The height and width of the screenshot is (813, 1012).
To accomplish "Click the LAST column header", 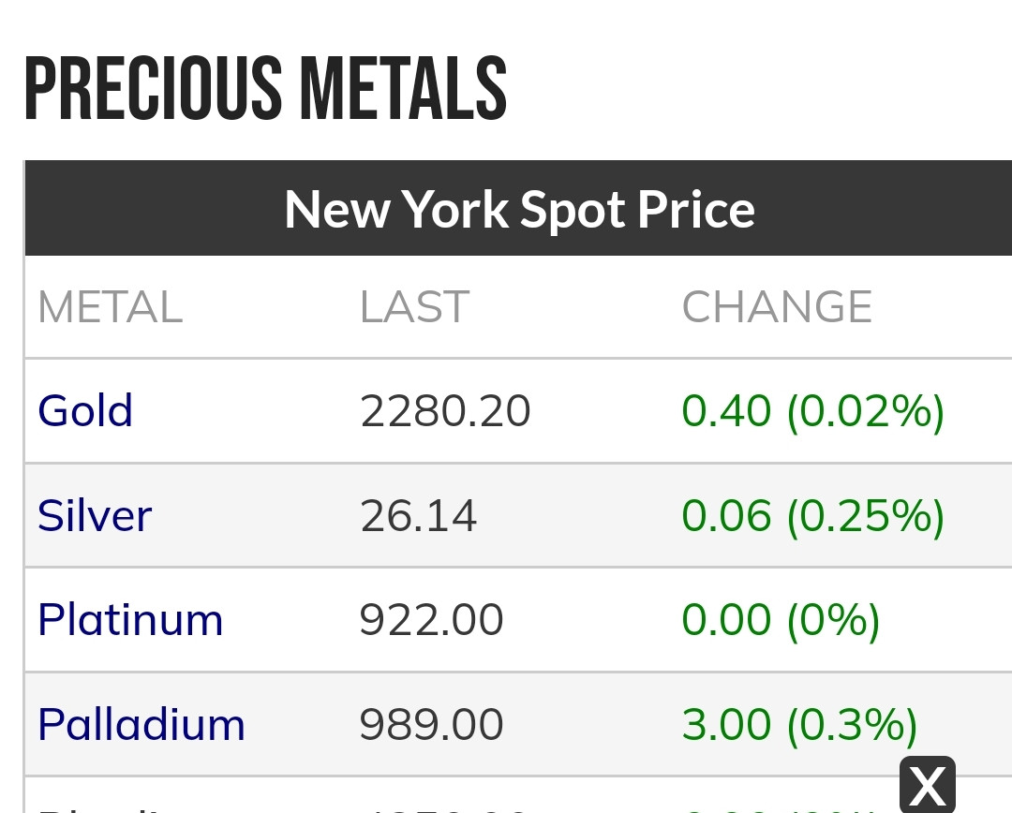I will click(x=414, y=307).
